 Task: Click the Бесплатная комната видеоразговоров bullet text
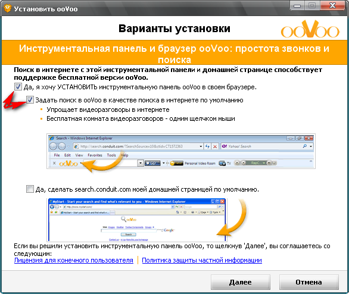141,119
